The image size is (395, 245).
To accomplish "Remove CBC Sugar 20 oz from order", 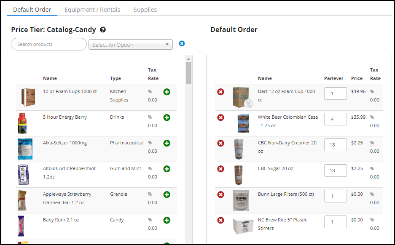I will click(x=220, y=169).
